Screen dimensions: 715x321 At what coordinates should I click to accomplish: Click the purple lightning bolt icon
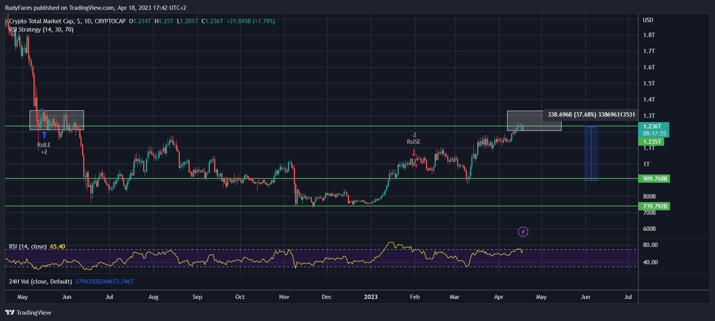click(x=523, y=232)
